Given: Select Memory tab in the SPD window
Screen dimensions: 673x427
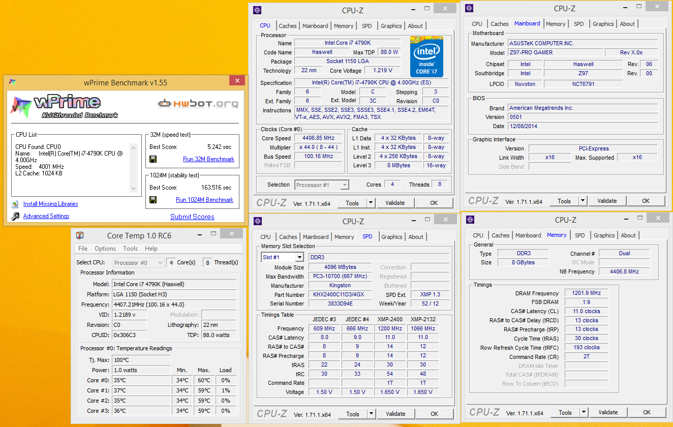Looking at the screenshot, I should 344,237.
